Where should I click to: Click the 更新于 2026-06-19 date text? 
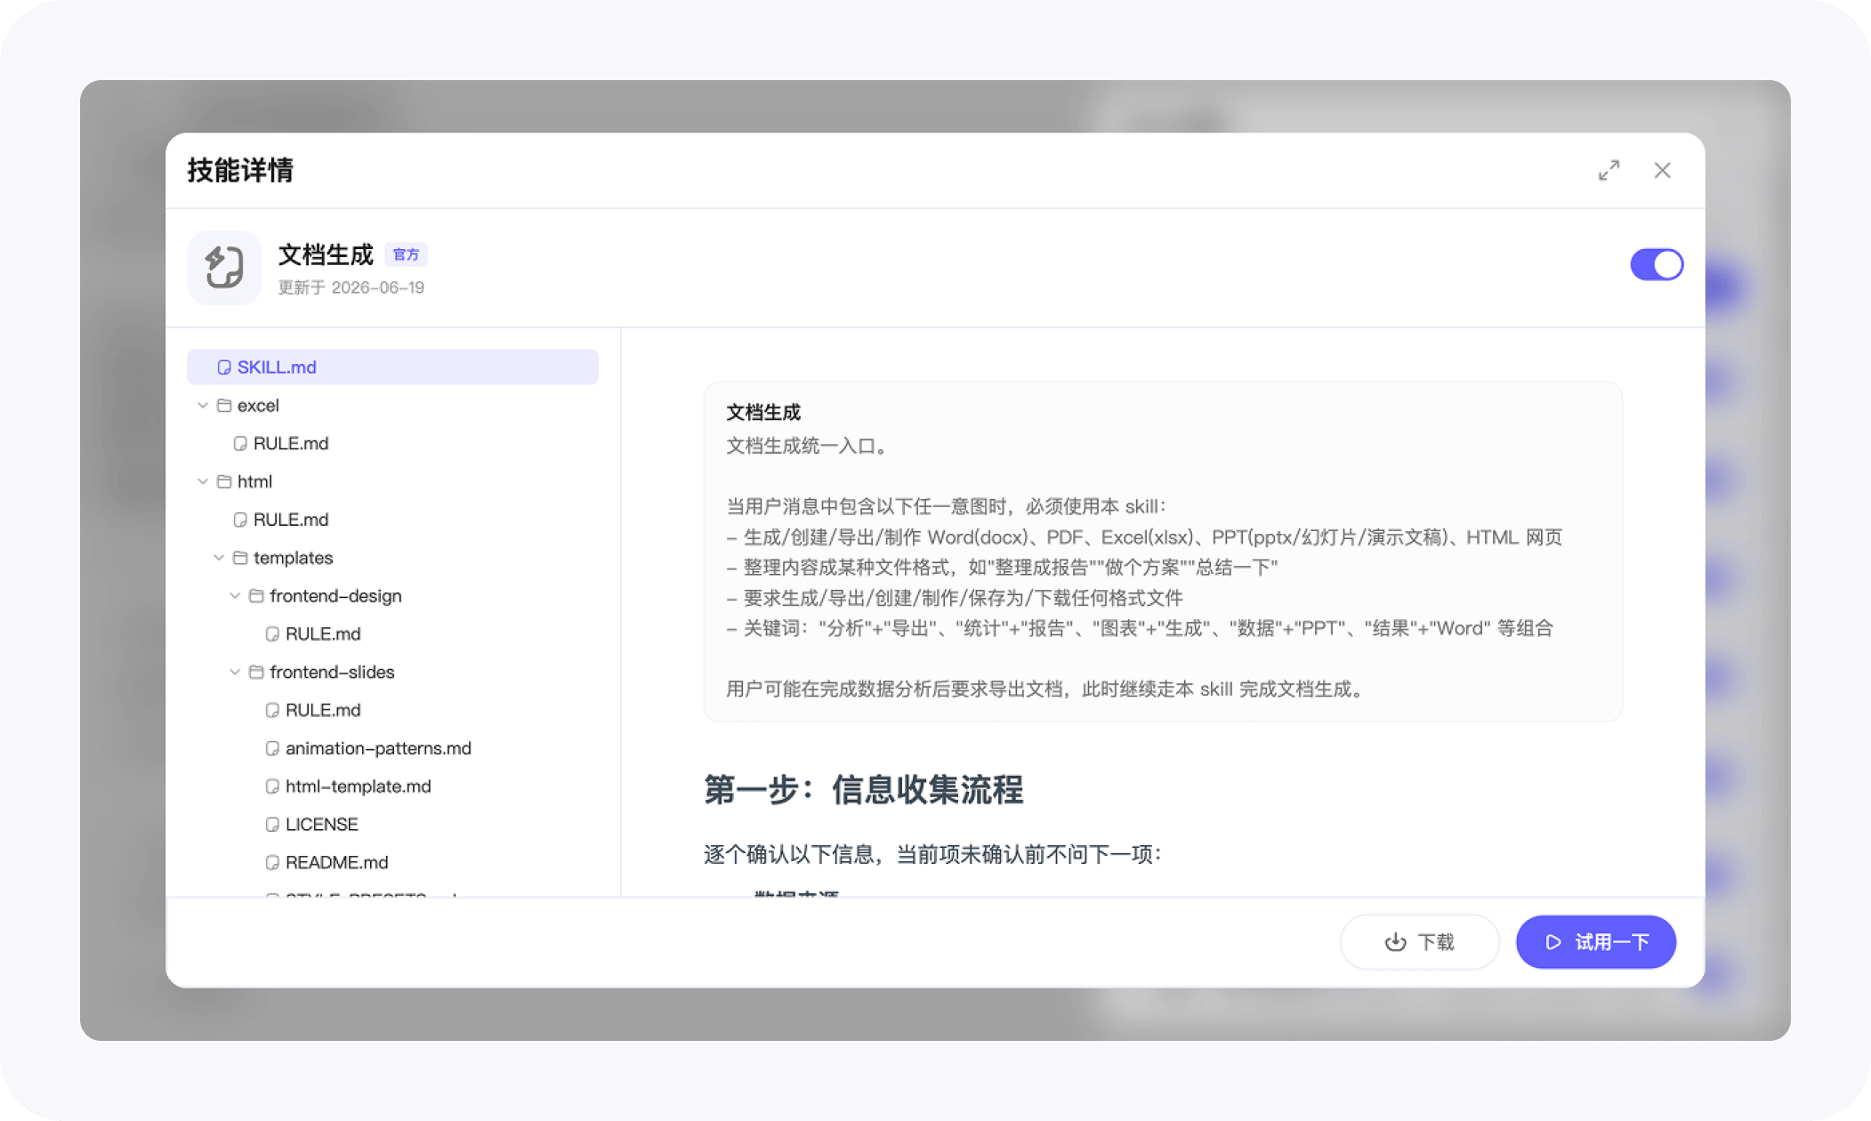351,287
